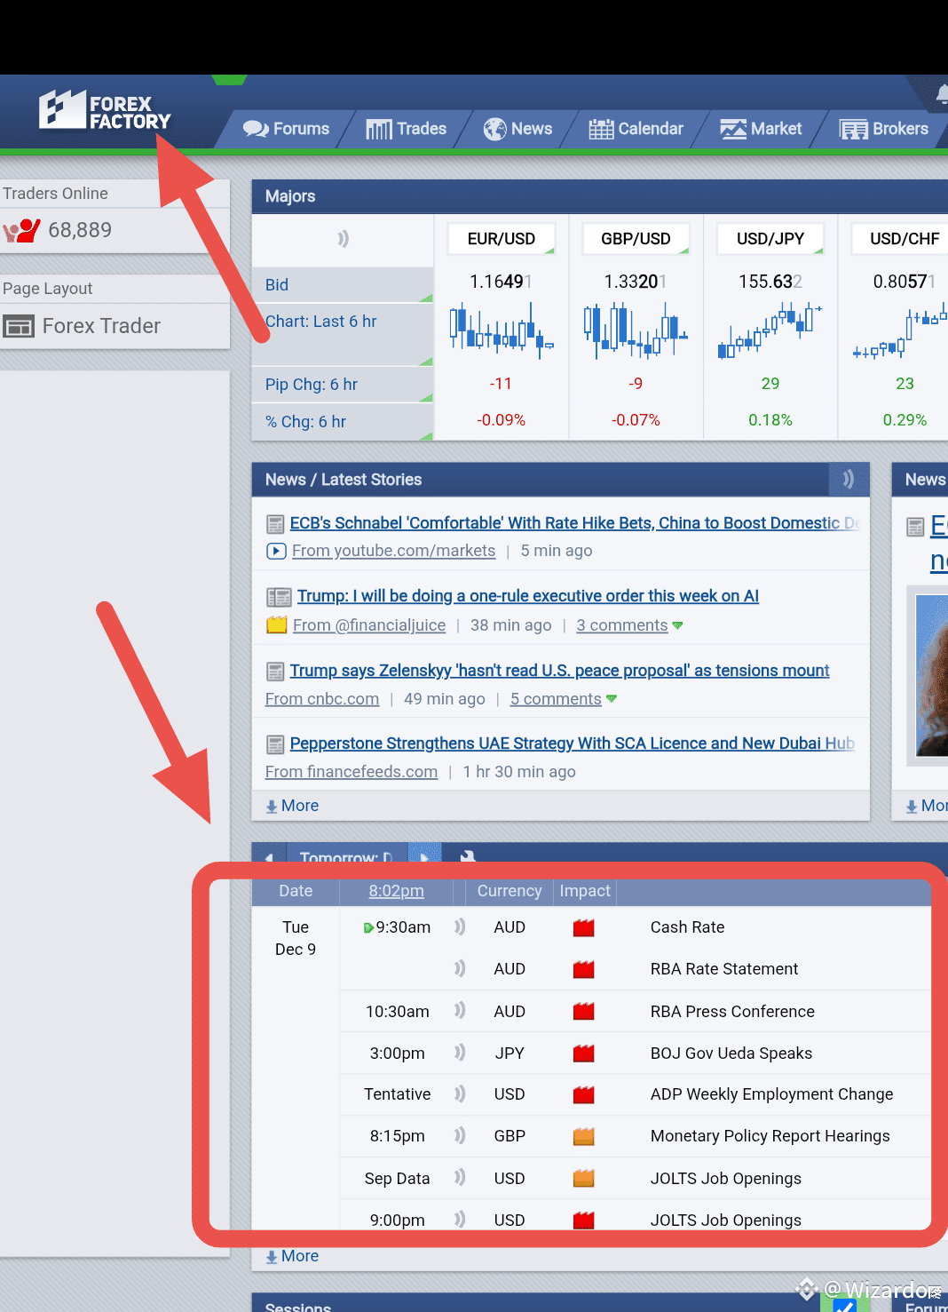Image resolution: width=948 pixels, height=1312 pixels.
Task: Open the % Chg: 6 hr dropdown
Action: [343, 421]
